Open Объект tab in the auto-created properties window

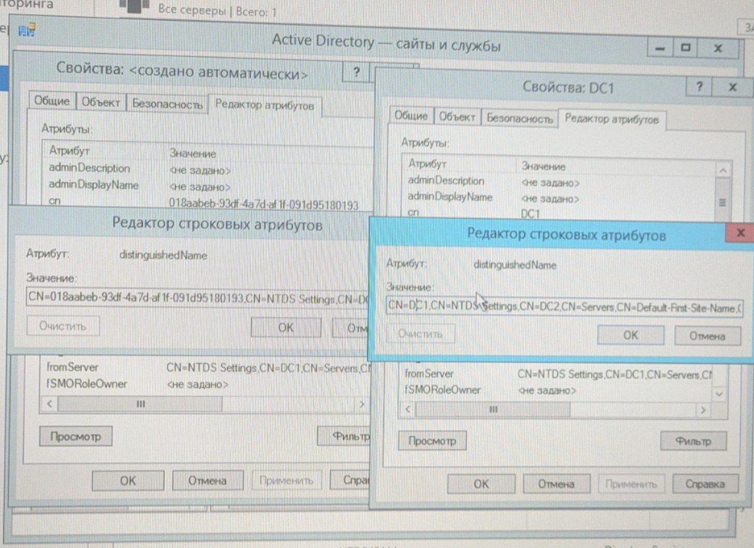point(101,103)
